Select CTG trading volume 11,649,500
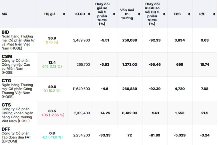This screenshot has width=218, height=145. click(82, 89)
